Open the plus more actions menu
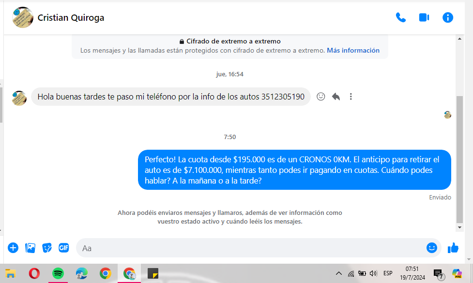The image size is (473, 283). click(13, 248)
